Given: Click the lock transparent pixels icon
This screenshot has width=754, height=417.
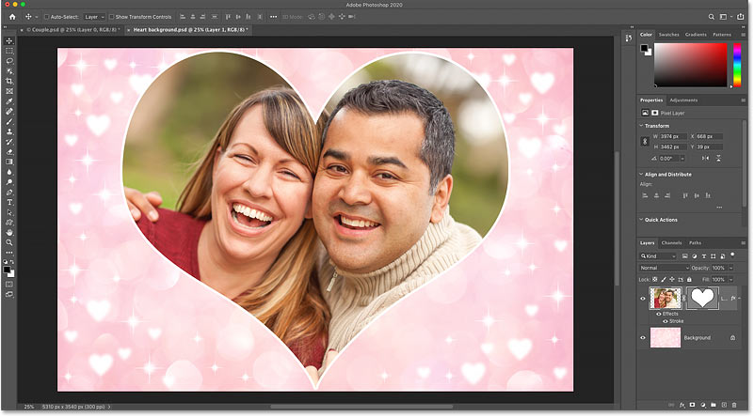Looking at the screenshot, I should (655, 279).
